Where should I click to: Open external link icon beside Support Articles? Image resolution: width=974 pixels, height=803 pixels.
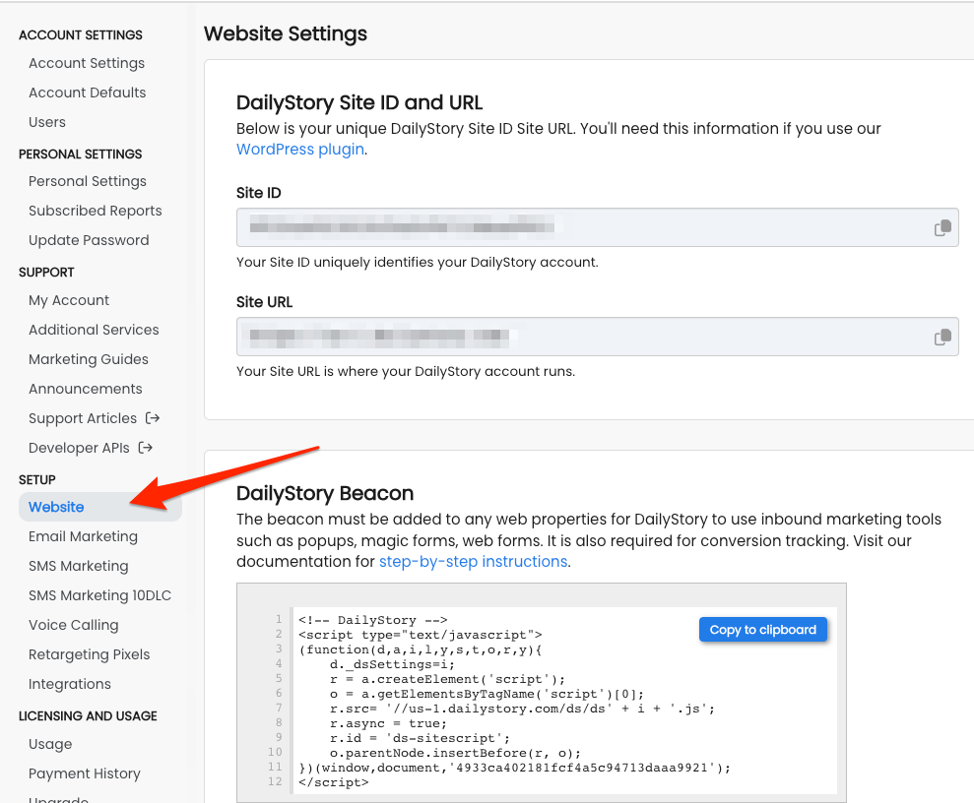click(153, 418)
